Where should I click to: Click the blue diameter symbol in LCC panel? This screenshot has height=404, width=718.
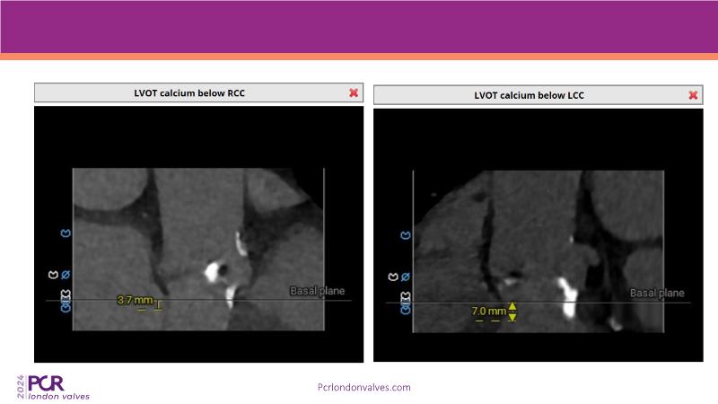(405, 277)
